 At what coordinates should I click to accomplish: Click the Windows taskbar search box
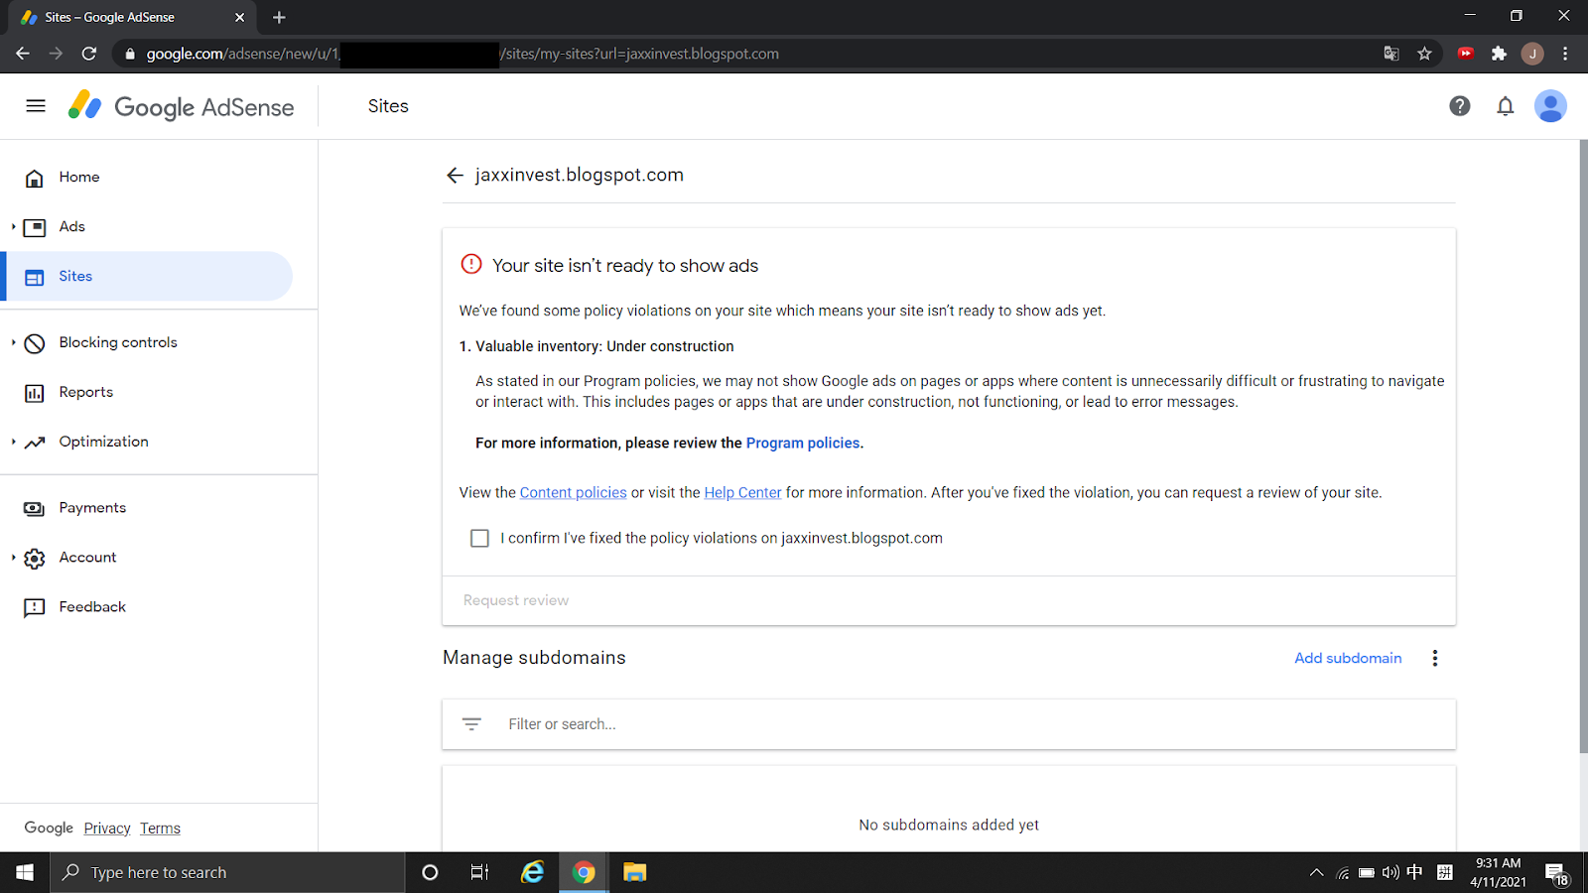[227, 873]
